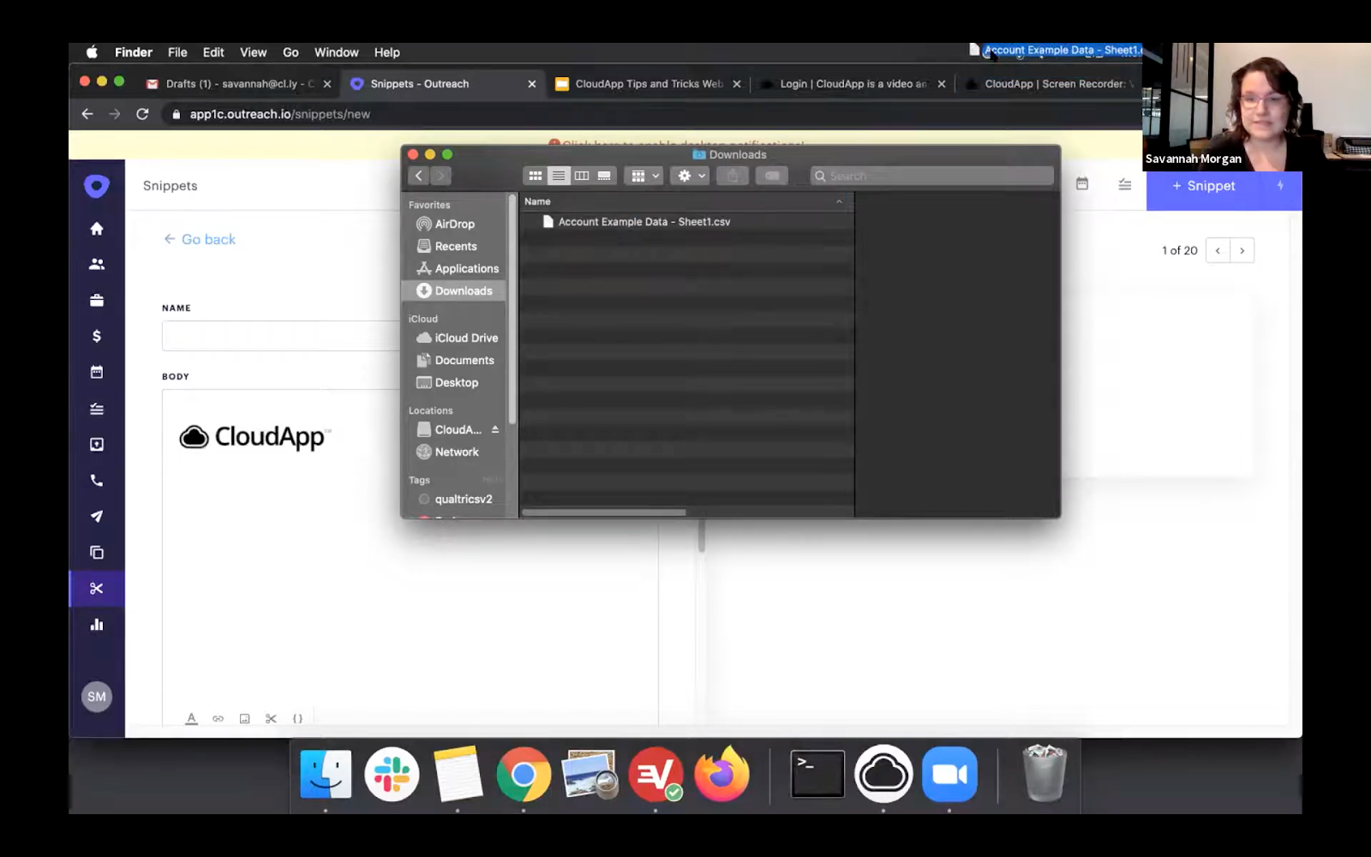Eject the CloudA... volume in Finder sidebar
The image size is (1371, 857).
click(x=495, y=429)
